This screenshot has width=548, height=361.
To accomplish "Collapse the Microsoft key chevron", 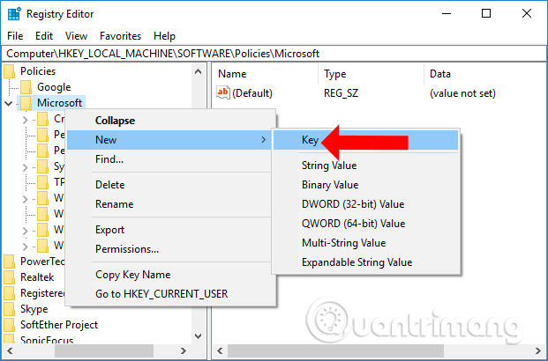I will coord(9,103).
